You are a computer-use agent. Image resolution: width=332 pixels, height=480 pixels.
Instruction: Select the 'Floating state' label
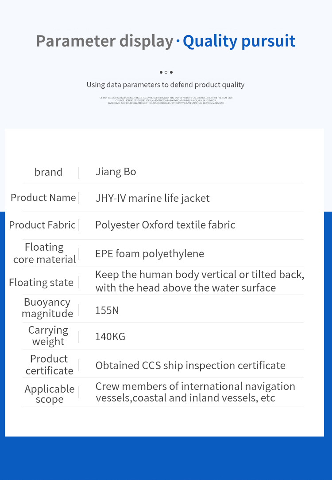pyautogui.click(x=41, y=283)
